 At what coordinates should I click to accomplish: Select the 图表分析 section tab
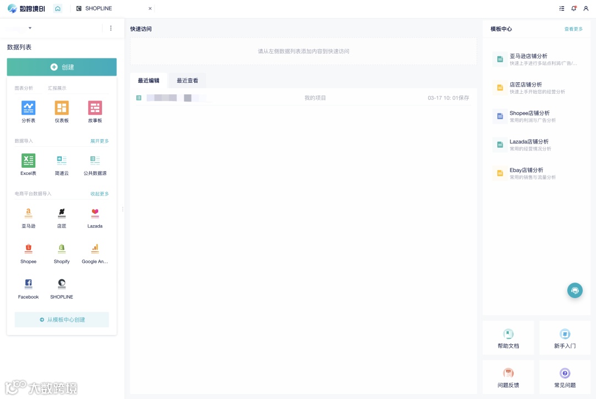(24, 88)
